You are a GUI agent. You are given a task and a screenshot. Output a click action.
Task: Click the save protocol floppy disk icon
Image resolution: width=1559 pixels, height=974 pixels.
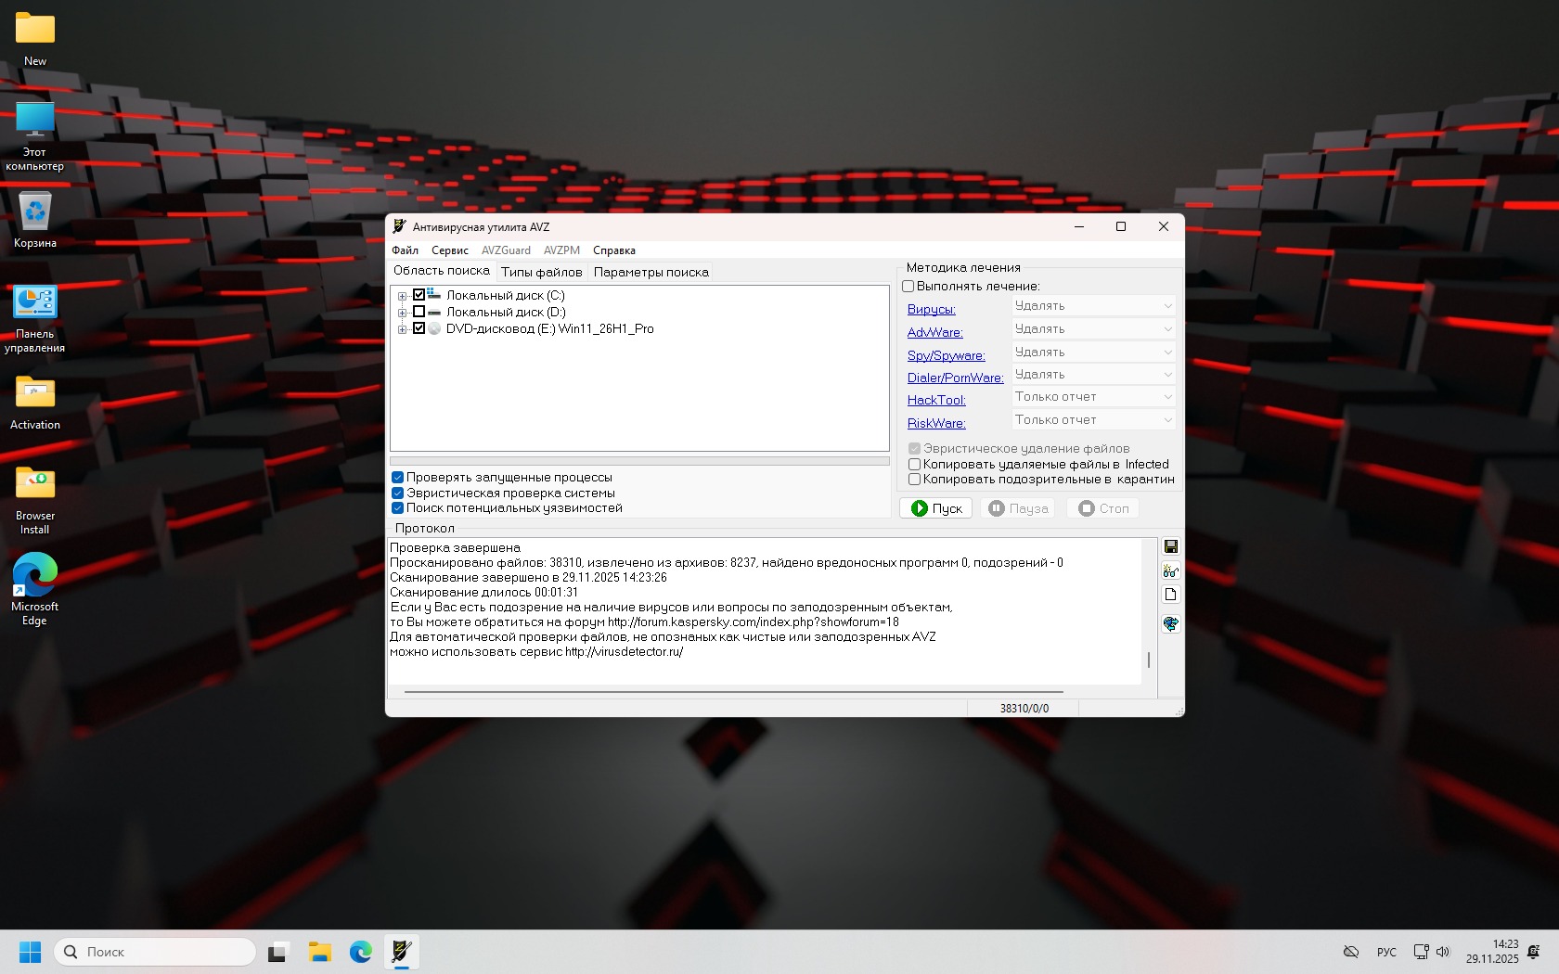[x=1170, y=546]
